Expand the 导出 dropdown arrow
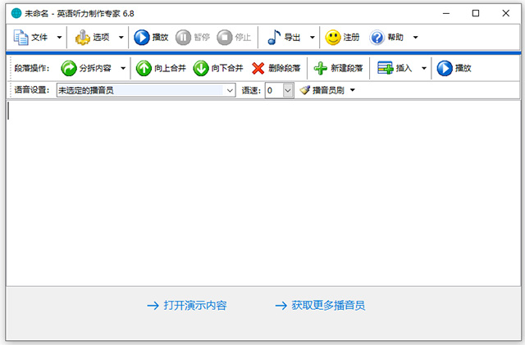The width and height of the screenshot is (525, 345). tap(312, 37)
